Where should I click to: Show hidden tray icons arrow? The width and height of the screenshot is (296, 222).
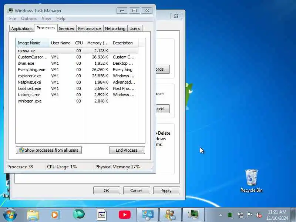click(x=221, y=215)
